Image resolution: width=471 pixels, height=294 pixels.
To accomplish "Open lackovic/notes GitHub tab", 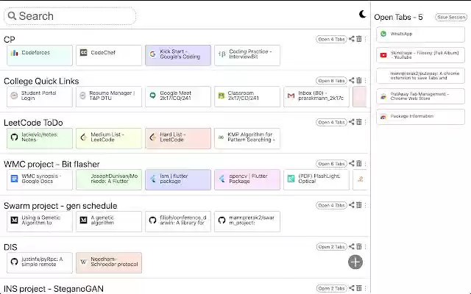I will pos(40,138).
